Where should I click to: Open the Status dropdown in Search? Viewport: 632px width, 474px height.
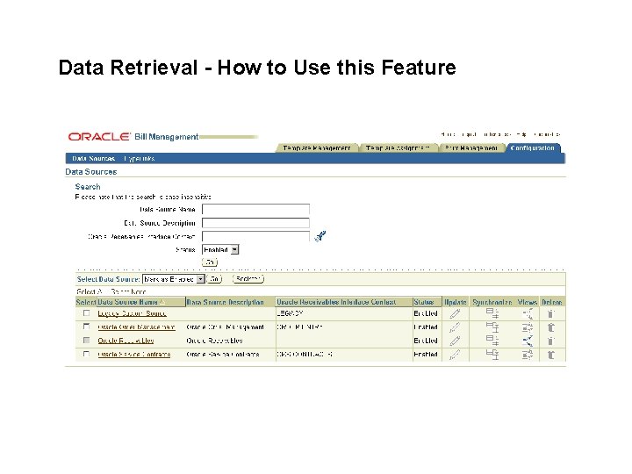pyautogui.click(x=220, y=250)
